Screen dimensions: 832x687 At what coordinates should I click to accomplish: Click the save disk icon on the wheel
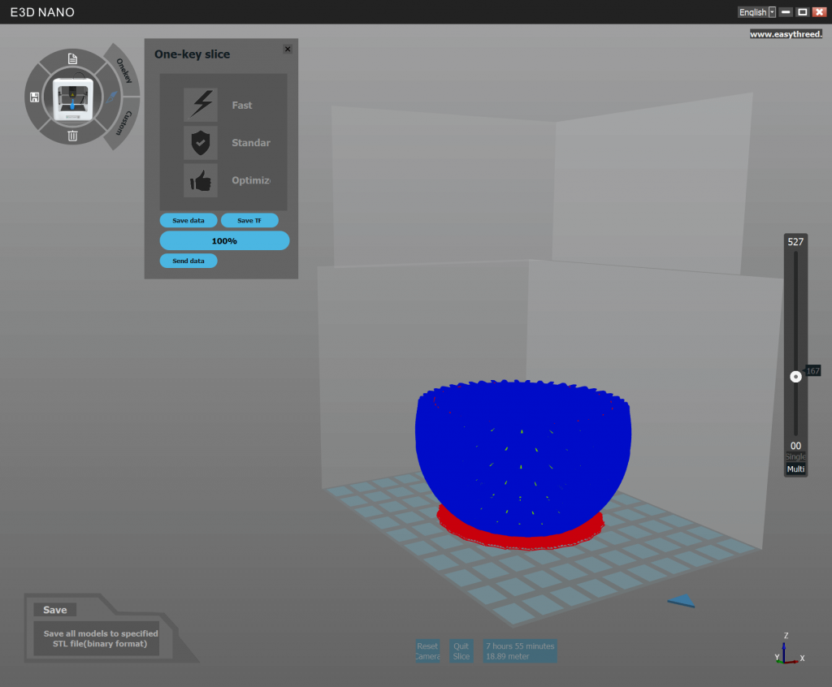click(x=33, y=97)
